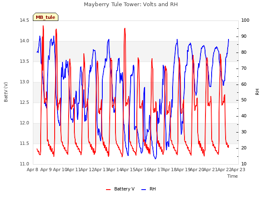The height and width of the screenshot is (197, 263).
Task: Click the red Battery V legend swatch
Action: tap(108, 189)
